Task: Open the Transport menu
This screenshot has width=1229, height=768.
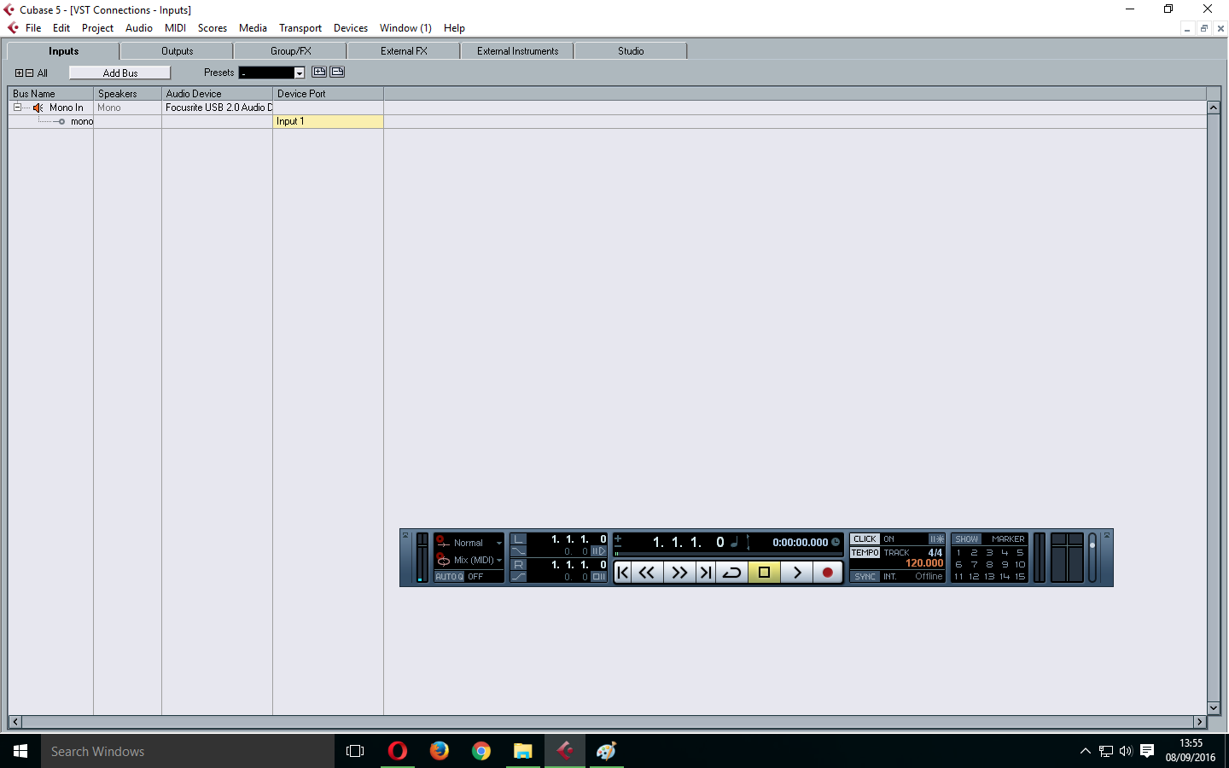Action: point(300,28)
